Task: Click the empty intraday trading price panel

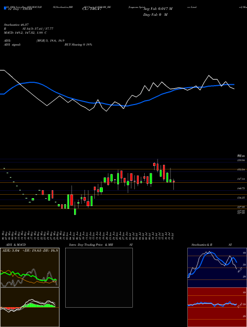Action: pos(99,277)
